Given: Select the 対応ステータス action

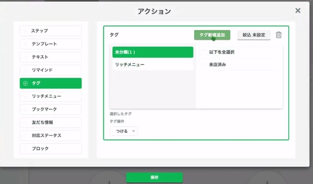Looking at the screenshot, I should coord(51,136).
